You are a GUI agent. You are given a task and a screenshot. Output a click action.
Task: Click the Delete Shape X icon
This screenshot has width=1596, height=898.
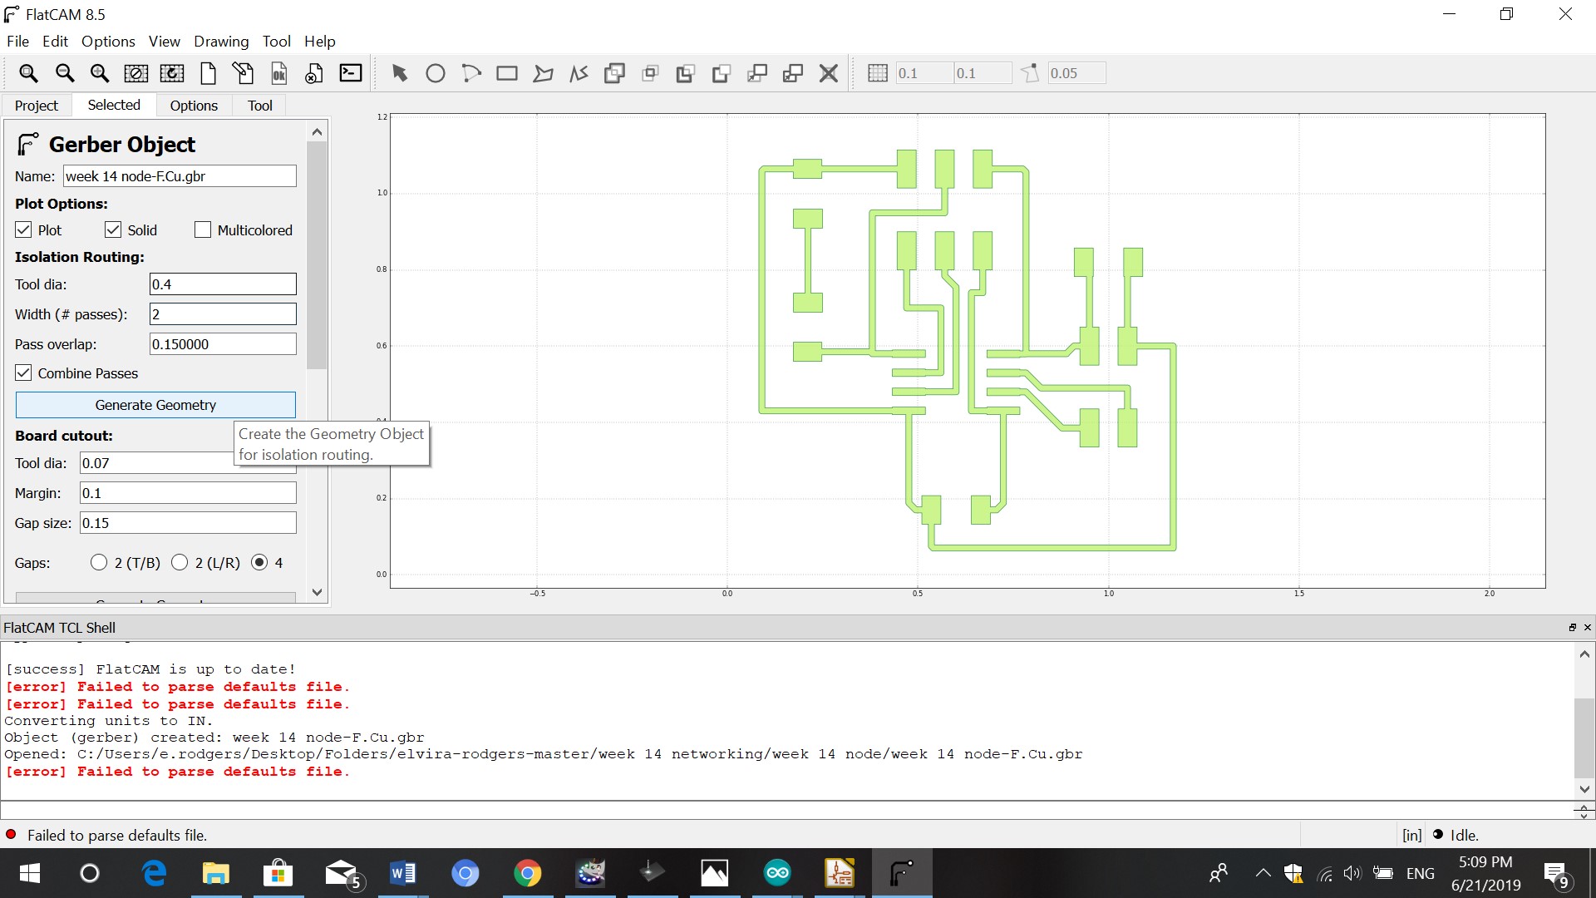(828, 73)
